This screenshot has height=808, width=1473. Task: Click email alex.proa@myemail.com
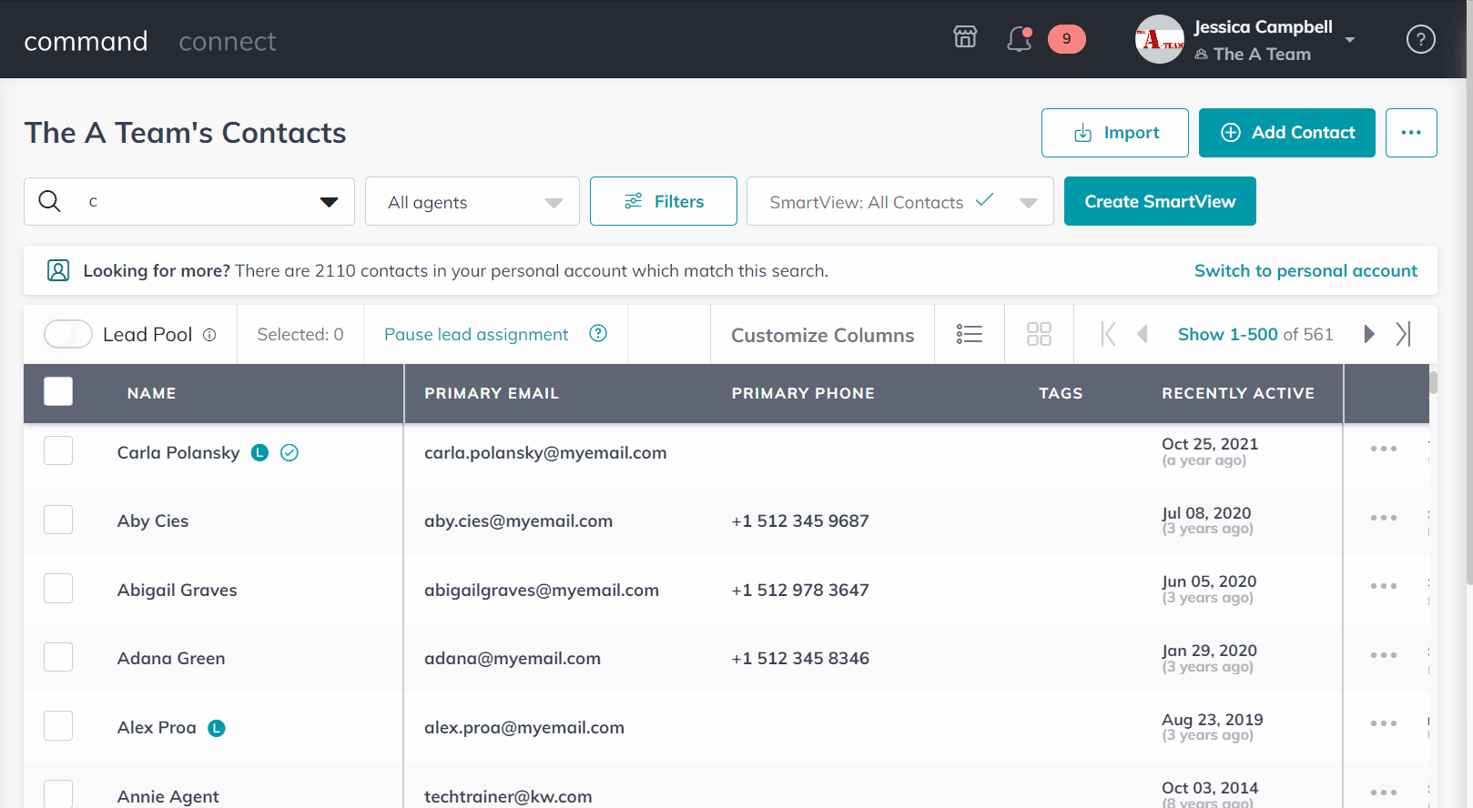[524, 727]
